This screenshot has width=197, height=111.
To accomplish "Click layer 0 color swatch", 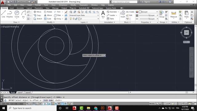I will [x=79, y=19].
